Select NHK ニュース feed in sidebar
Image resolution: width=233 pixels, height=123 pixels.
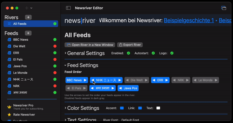pos(31,79)
